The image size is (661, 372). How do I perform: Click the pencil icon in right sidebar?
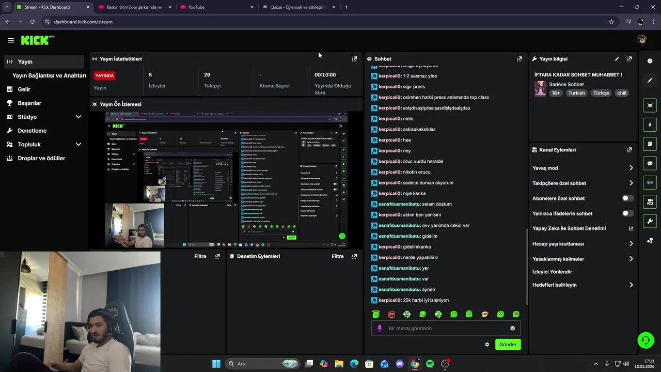(650, 81)
